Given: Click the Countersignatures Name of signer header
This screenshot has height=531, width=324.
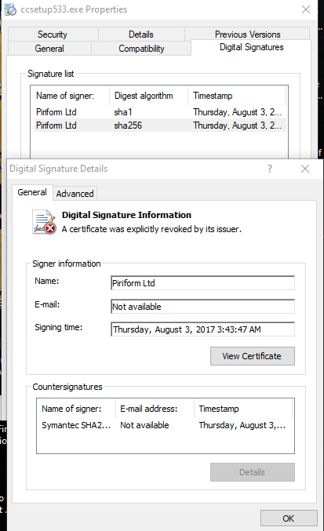Looking at the screenshot, I should pos(77,409).
